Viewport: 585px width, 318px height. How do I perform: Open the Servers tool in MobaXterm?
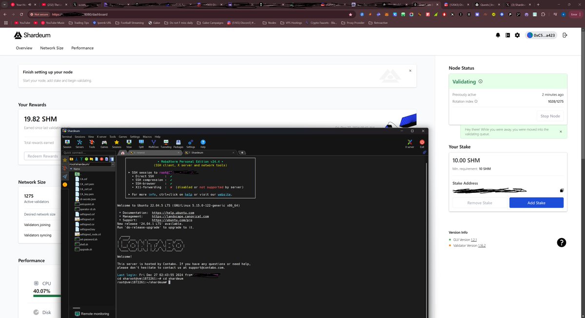pos(79,143)
